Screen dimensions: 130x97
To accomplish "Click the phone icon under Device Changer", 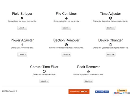I will pos(110,45).
